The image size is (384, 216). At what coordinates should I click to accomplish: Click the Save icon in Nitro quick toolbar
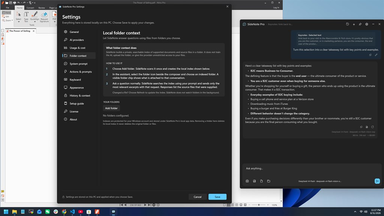tap(10, 3)
